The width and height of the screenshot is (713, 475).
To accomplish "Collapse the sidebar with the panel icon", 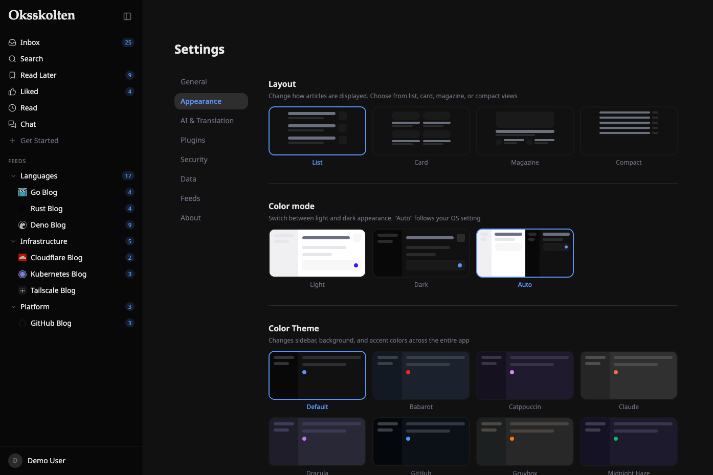I will pyautogui.click(x=127, y=16).
